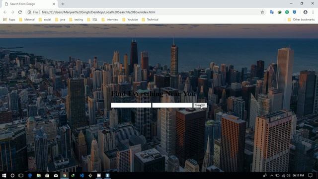Click the extension icon next to Translate
This screenshot has height=179, width=318.
[x=279, y=12]
